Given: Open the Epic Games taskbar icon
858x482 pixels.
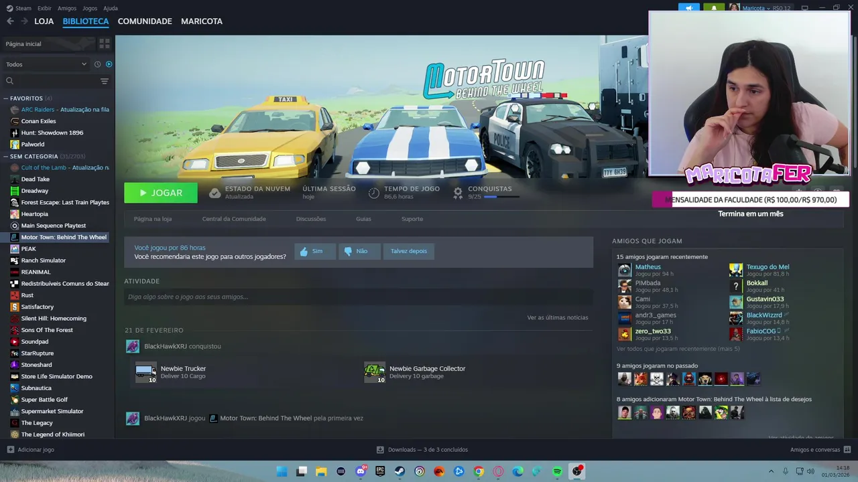Looking at the screenshot, I should (x=380, y=471).
